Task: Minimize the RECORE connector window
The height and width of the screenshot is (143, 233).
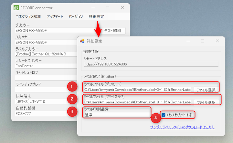Action: [x=93, y=8]
